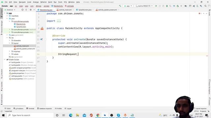This screenshot has width=211, height=118.
Task: Click the Select Opened File target icon
Action: coord(22,10)
